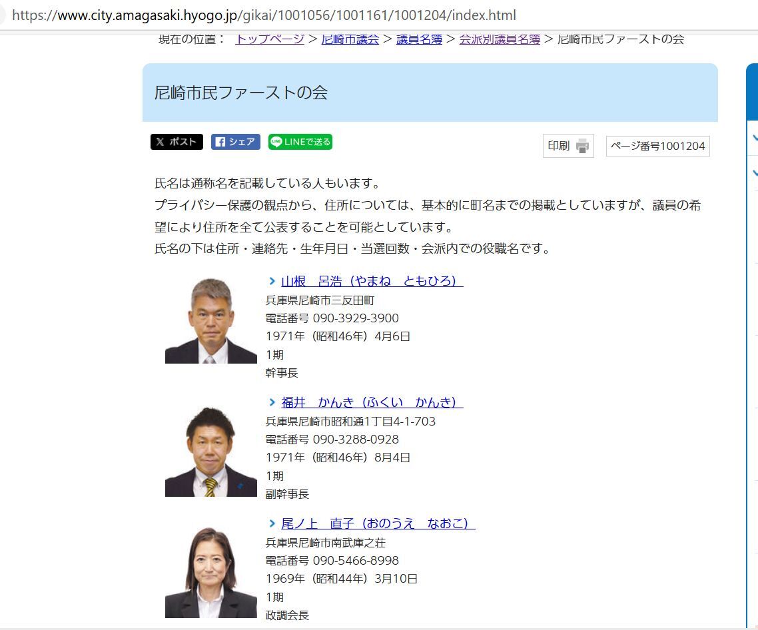The image size is (758, 630).
Task: Click phone number 090-3929-3900
Action: tap(356, 318)
